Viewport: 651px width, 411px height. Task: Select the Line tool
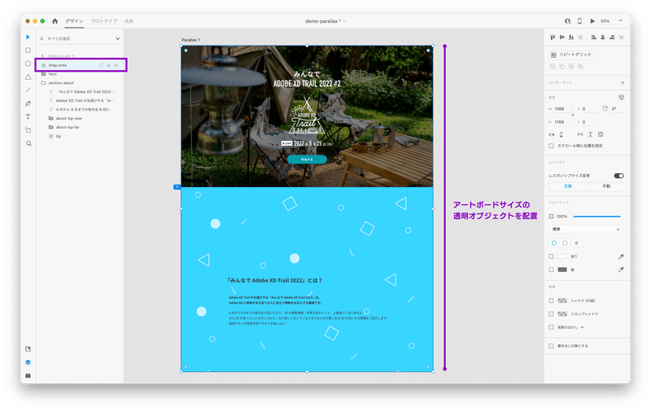(28, 90)
